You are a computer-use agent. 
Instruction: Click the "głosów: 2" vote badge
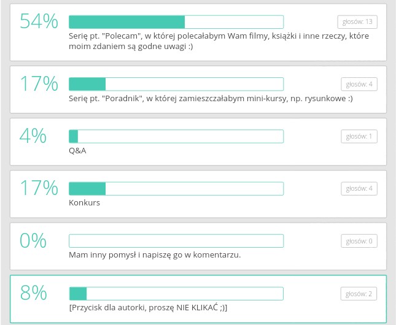coord(359,294)
